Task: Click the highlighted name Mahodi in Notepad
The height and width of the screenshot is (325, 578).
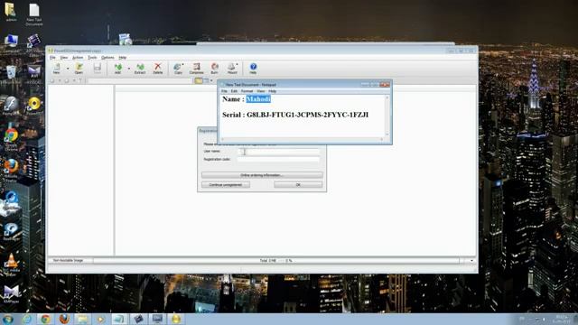Action: click(x=258, y=99)
